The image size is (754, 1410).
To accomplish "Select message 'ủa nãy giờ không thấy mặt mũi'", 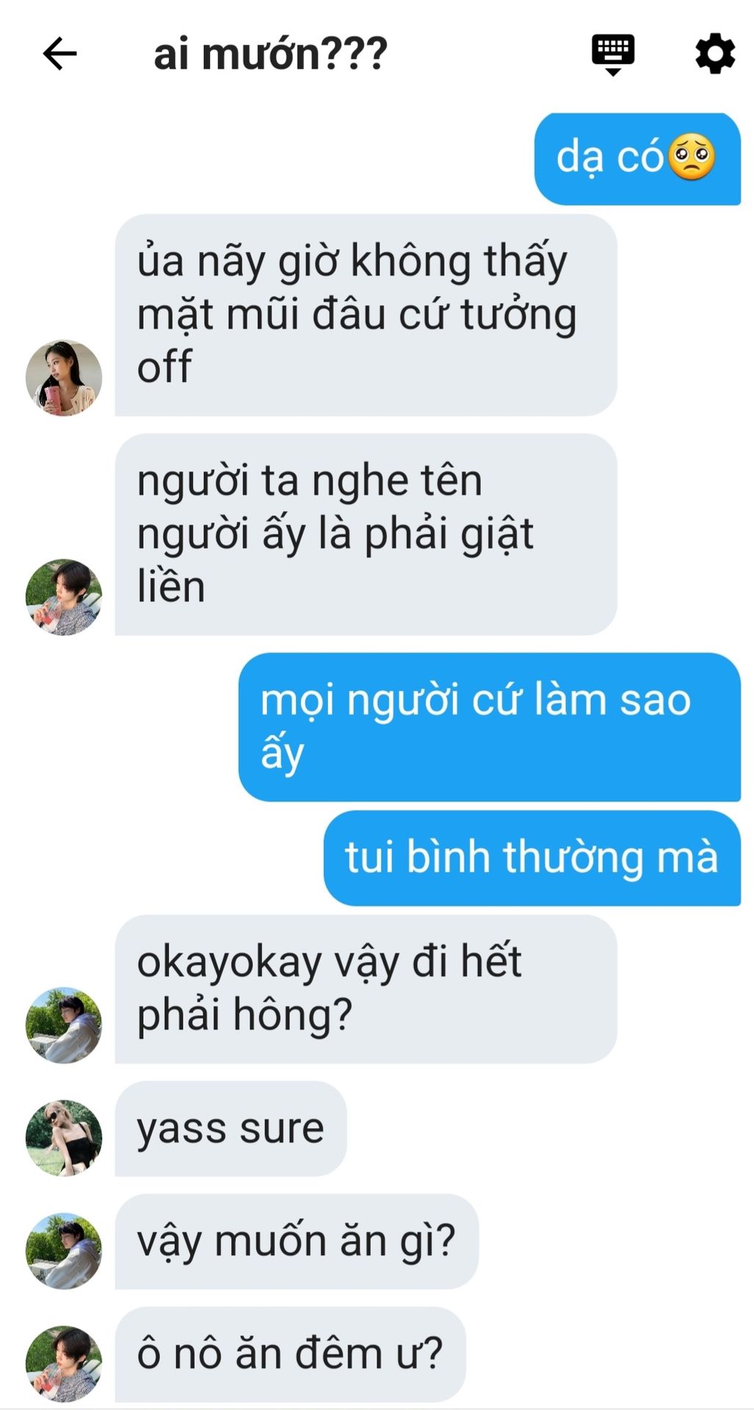I will coord(366,315).
